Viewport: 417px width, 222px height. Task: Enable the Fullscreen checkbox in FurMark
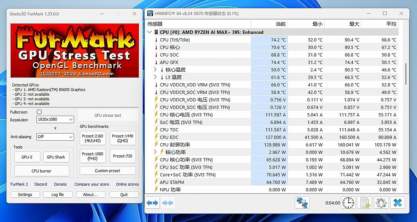[x=39, y=112]
